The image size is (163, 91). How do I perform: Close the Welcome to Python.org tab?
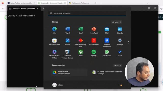96,3
